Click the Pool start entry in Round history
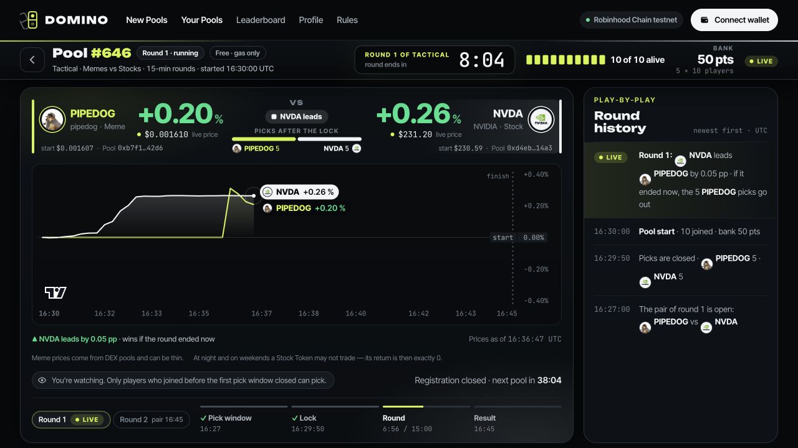Viewport: 798px width, 448px height. click(681, 231)
